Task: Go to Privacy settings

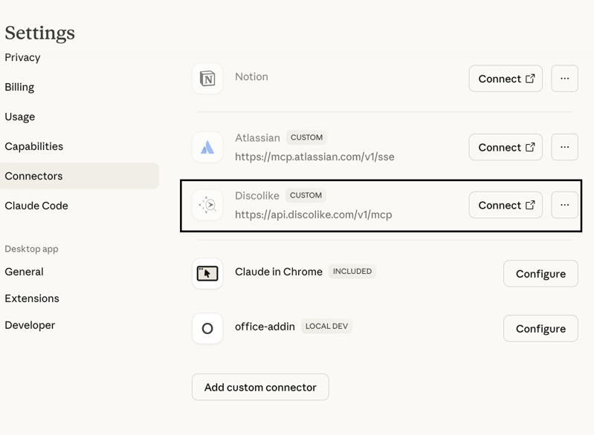Action: [22, 57]
